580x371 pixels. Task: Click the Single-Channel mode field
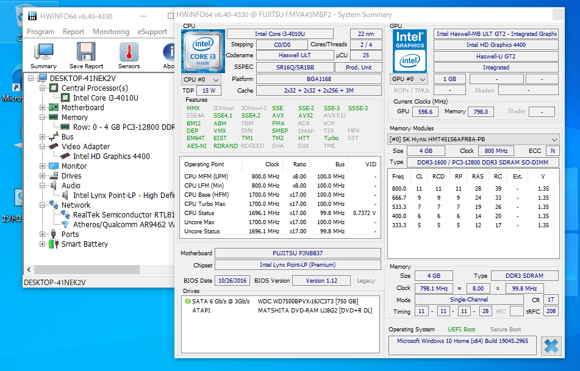[469, 300]
